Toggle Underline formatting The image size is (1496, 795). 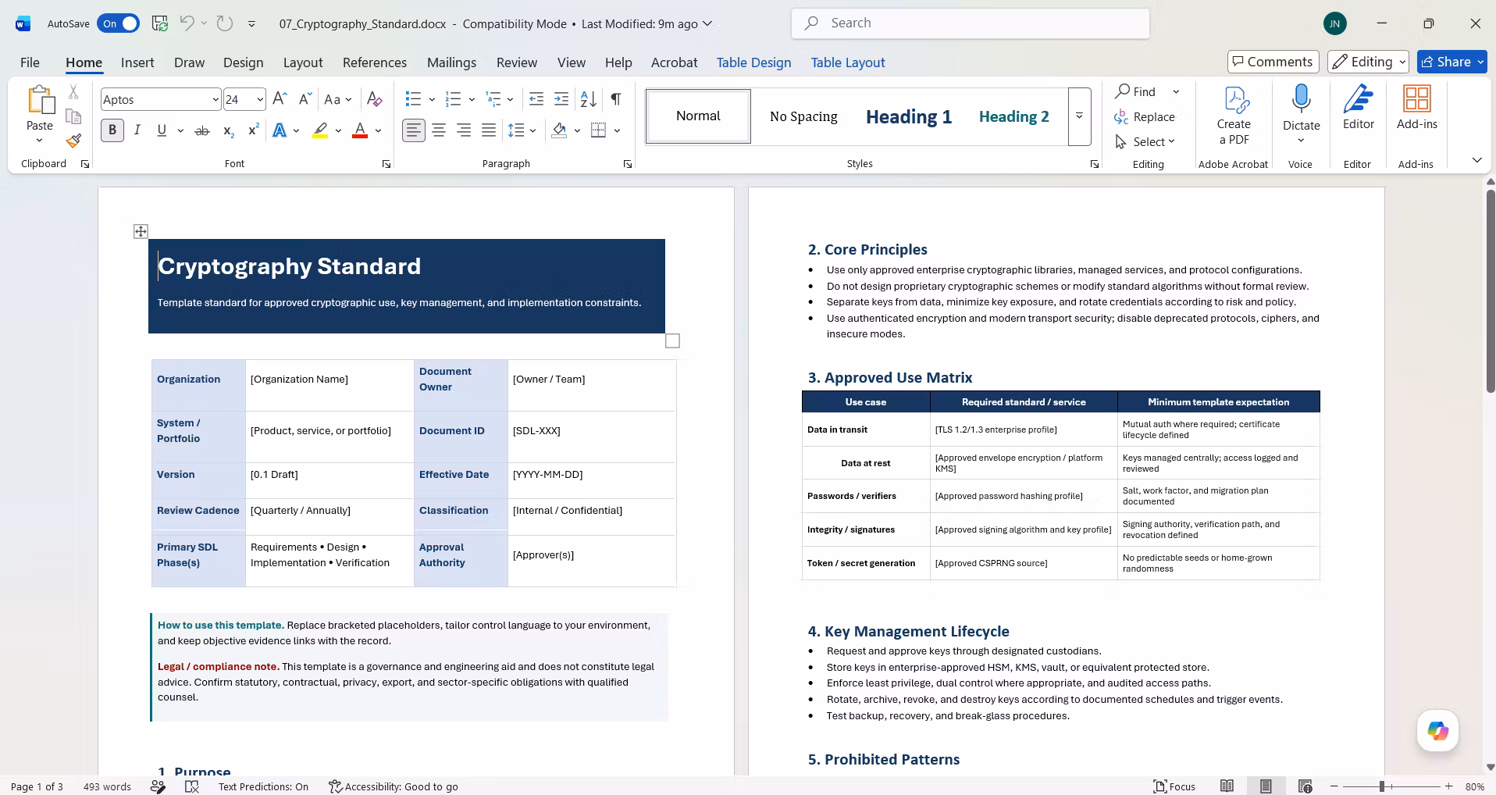162,130
